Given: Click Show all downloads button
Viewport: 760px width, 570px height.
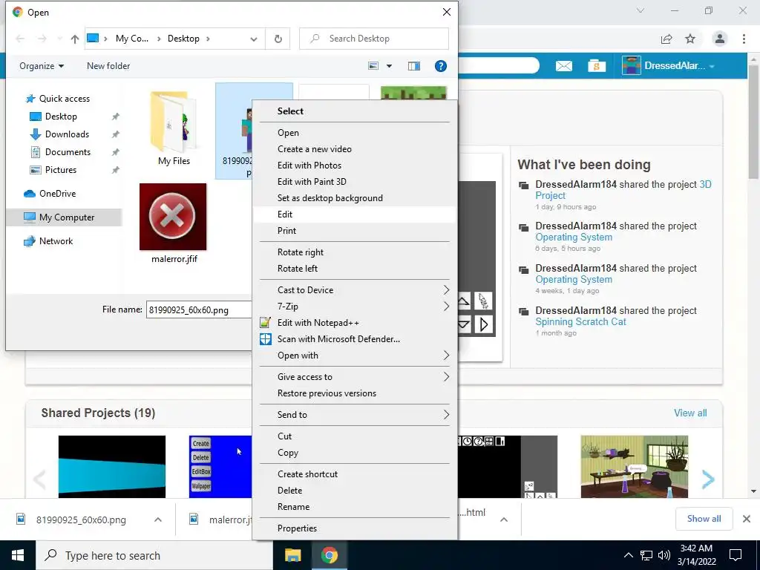Looking at the screenshot, I should point(704,519).
